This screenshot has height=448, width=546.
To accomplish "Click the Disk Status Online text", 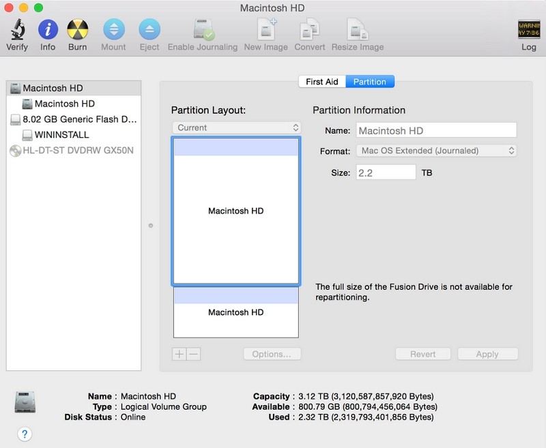I will (x=133, y=417).
